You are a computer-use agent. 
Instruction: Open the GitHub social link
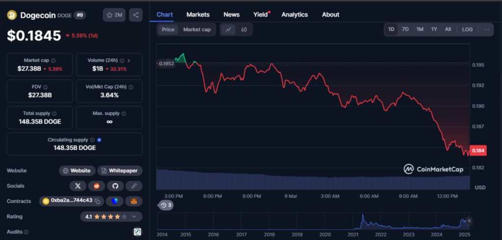coord(115,186)
